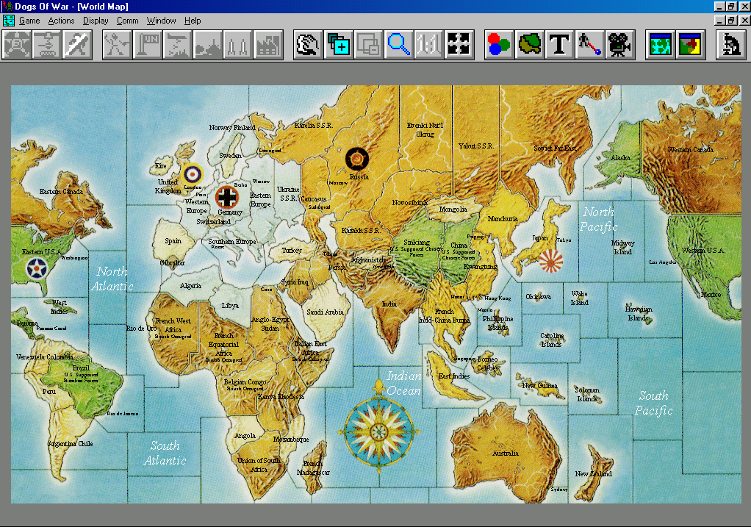Click the "Hawaiian Islands" label
Viewport: 751px width, 527px height.
tap(639, 313)
